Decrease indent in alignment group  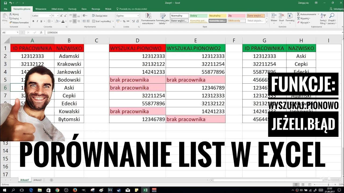click(x=84, y=21)
